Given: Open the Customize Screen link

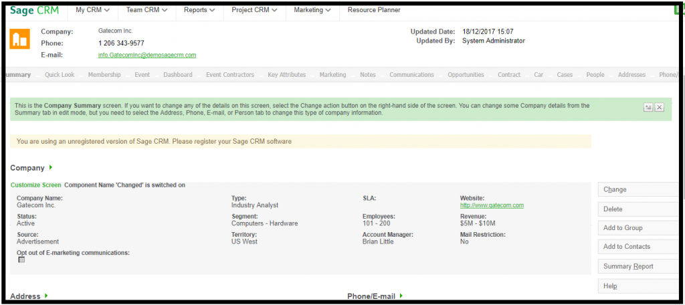Looking at the screenshot, I should [x=36, y=185].
